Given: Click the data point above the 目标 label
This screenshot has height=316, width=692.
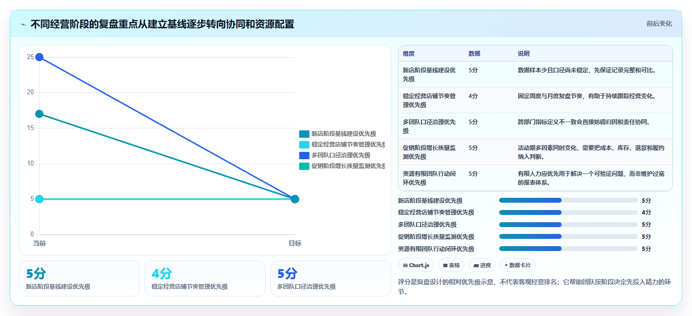Looking at the screenshot, I should (x=295, y=199).
